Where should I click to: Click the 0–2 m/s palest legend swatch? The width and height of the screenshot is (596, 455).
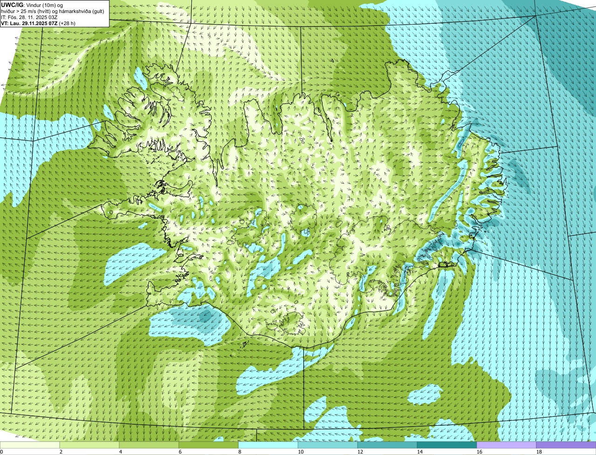tap(30, 445)
